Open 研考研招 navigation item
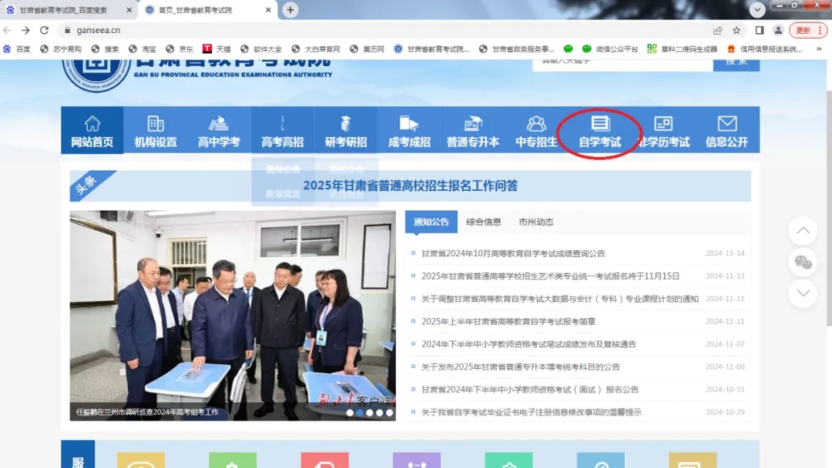This screenshot has height=468, width=832. 346,130
